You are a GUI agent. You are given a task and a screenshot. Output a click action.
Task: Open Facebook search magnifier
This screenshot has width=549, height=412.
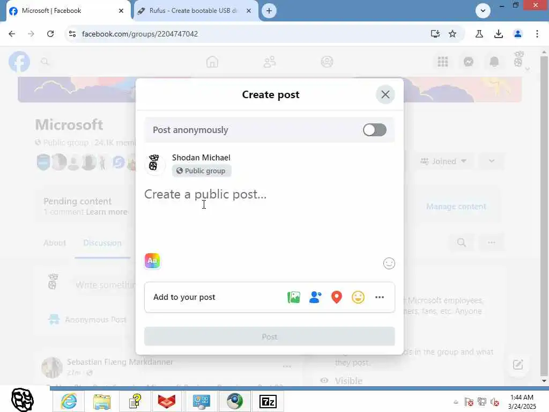point(45,62)
